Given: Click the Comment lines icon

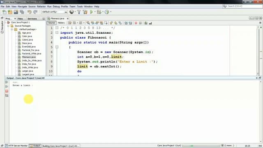Looking at the screenshot, I should (x=146, y=23).
